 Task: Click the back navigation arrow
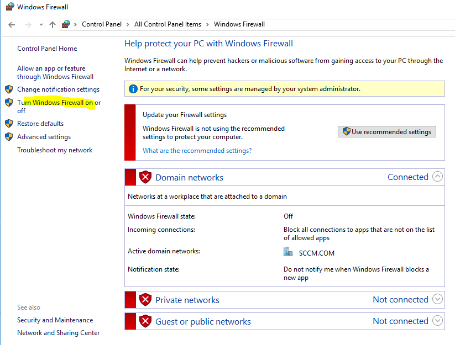click(11, 24)
